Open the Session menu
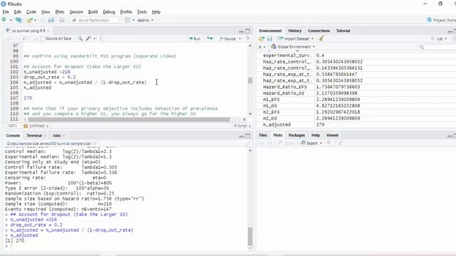This screenshot has height=256, width=456. (76, 12)
